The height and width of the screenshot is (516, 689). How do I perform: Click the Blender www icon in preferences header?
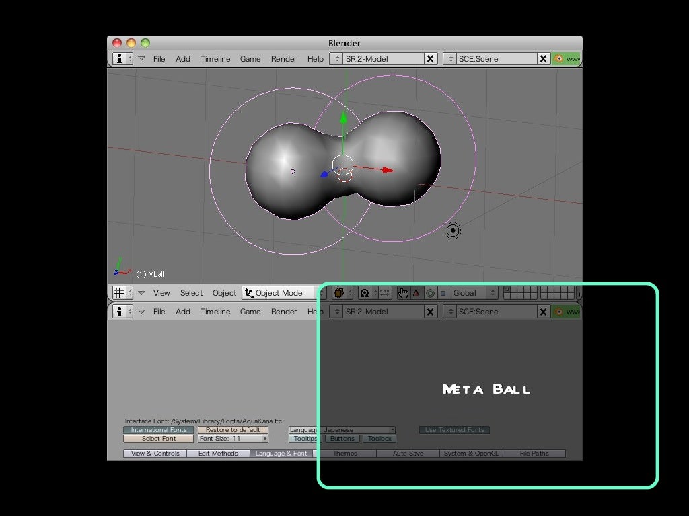click(567, 312)
